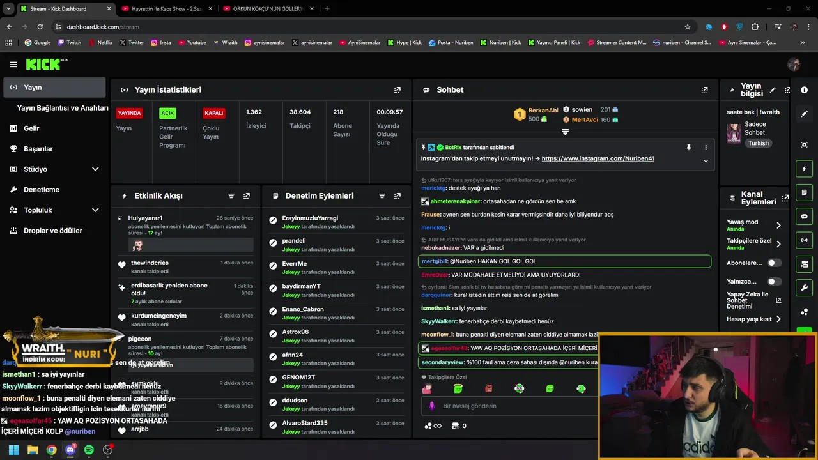The width and height of the screenshot is (818, 460).
Task: Click the document notes icon in right sidebar
Action: coord(805,192)
